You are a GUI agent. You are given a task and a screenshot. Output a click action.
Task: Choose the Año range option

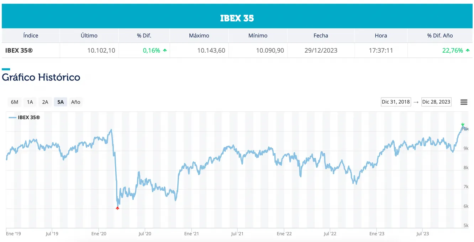click(76, 102)
